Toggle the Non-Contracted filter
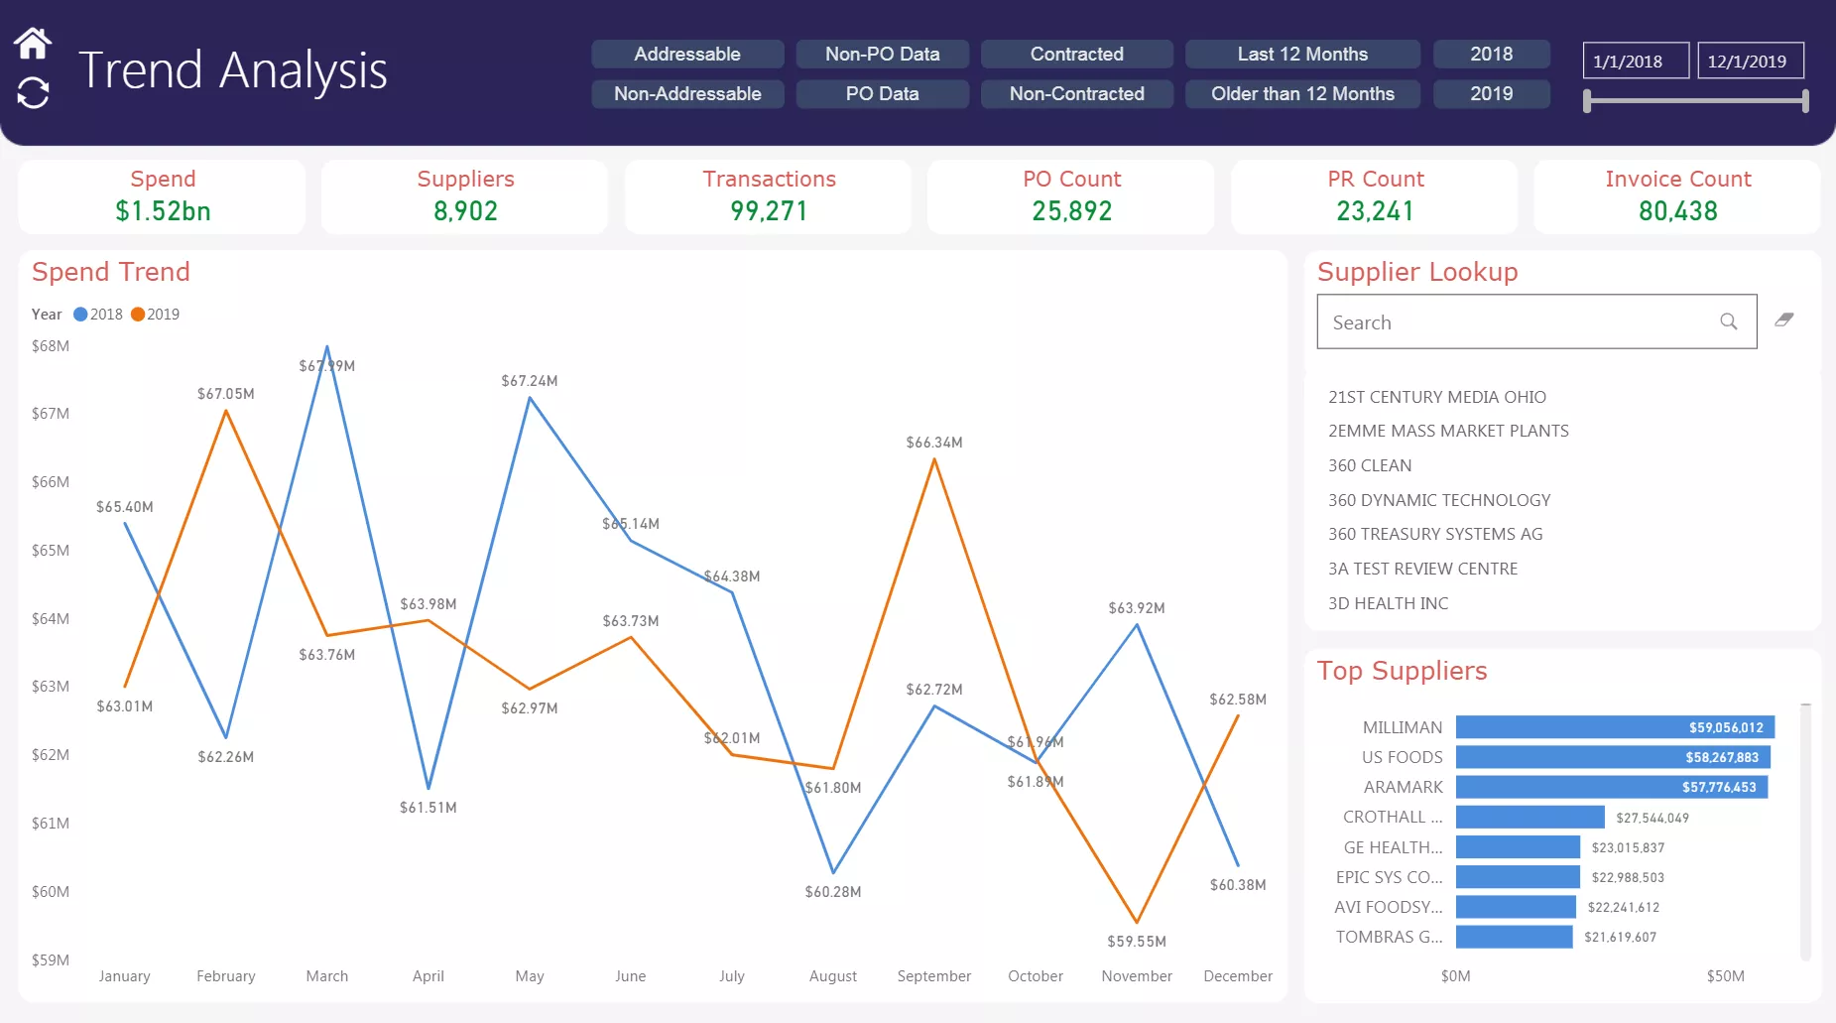 pos(1077,93)
